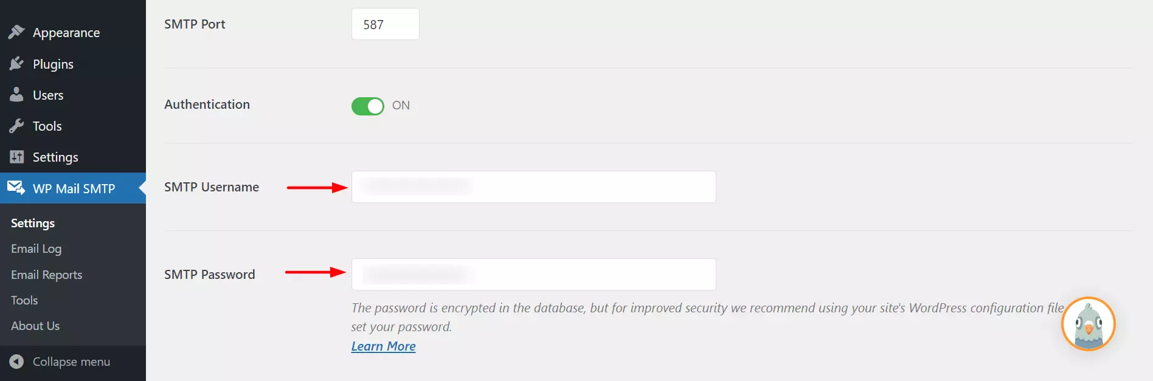Image resolution: width=1153 pixels, height=381 pixels.
Task: Open the pigeon chat assistant icon
Action: (1088, 324)
